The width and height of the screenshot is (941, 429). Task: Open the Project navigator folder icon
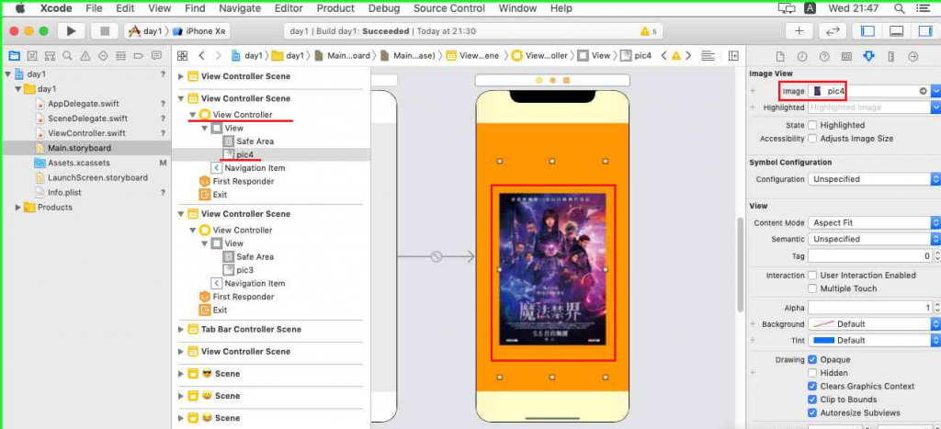click(15, 56)
